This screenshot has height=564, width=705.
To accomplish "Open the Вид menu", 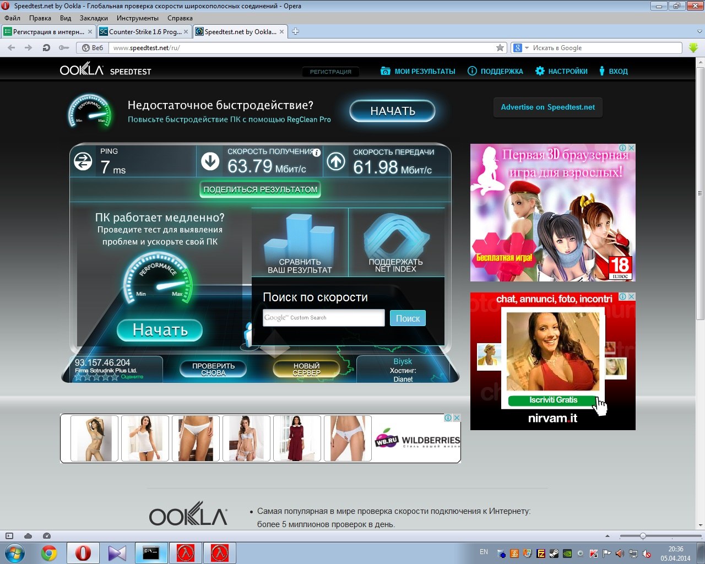I will point(66,18).
